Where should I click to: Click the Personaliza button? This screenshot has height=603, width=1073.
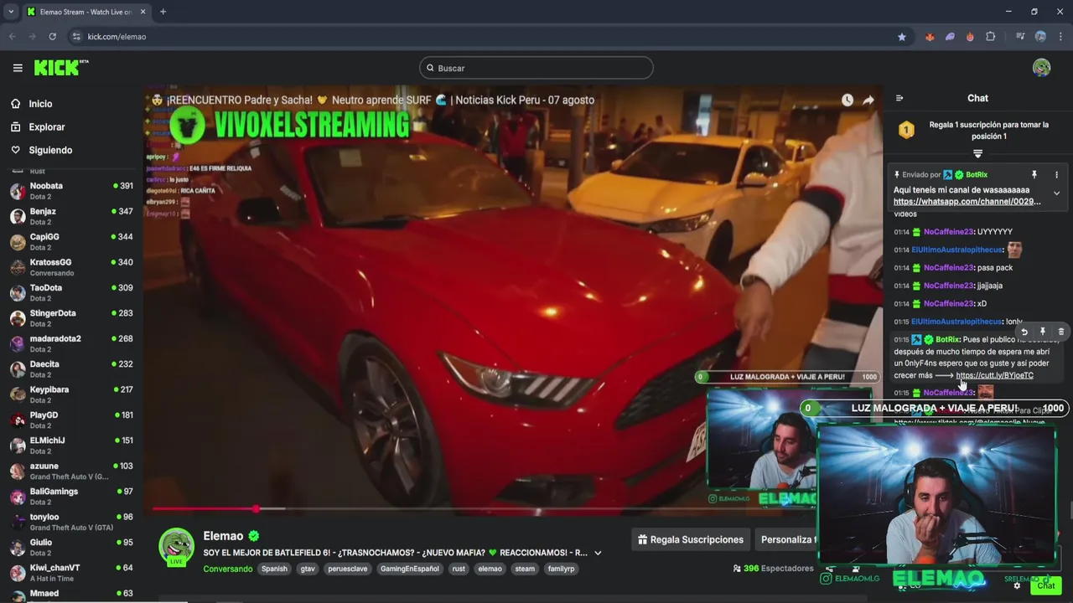(786, 540)
